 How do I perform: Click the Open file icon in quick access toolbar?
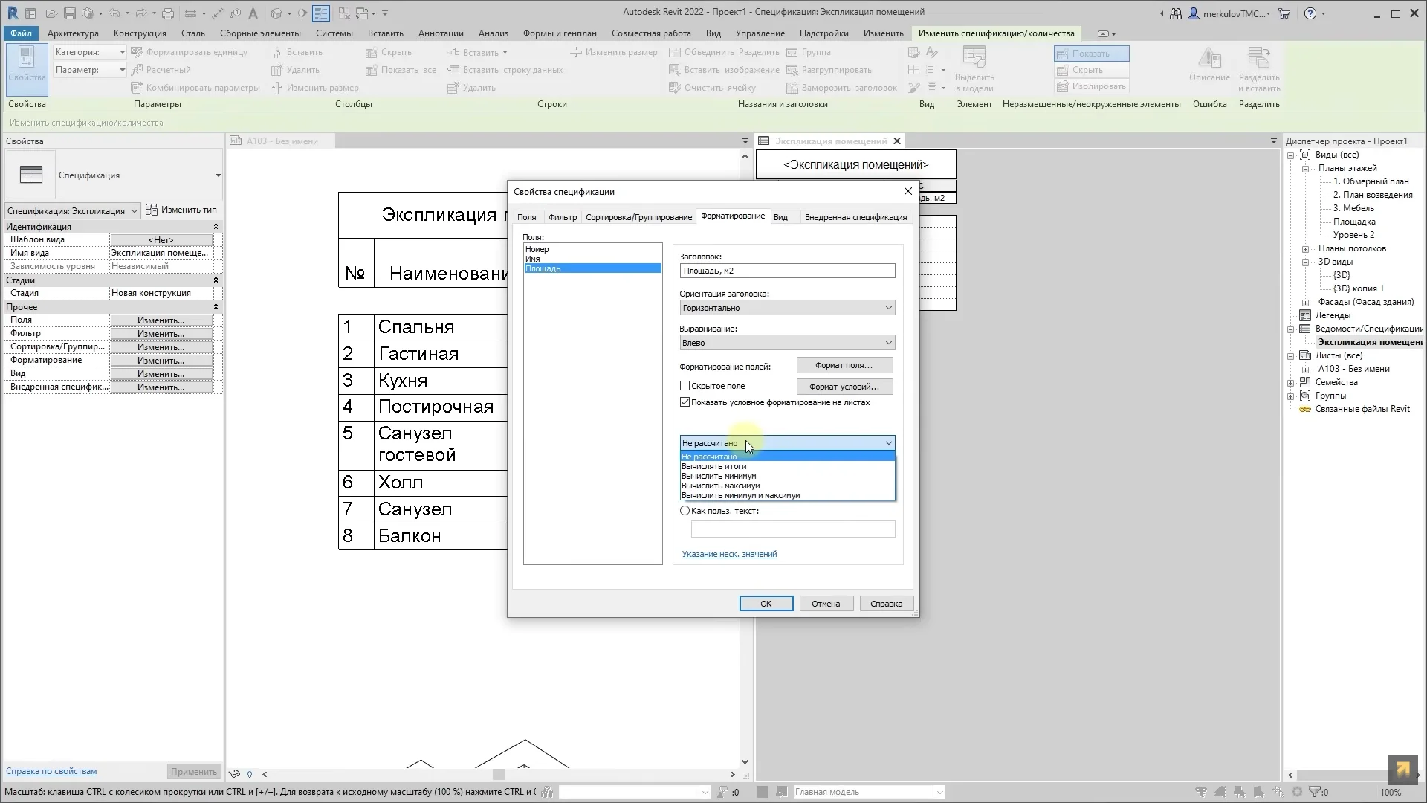51,13
